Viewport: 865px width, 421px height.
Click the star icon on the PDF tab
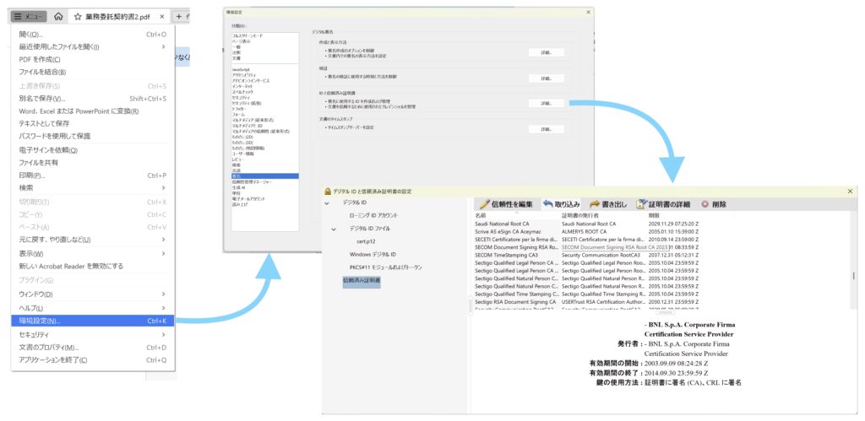click(x=78, y=16)
